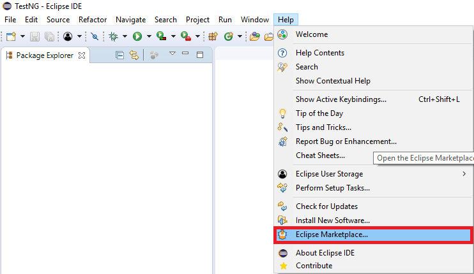Open the Edit menu

(x=31, y=20)
